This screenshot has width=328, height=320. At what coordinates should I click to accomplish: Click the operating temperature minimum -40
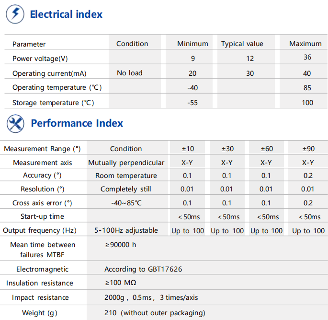tap(192, 88)
